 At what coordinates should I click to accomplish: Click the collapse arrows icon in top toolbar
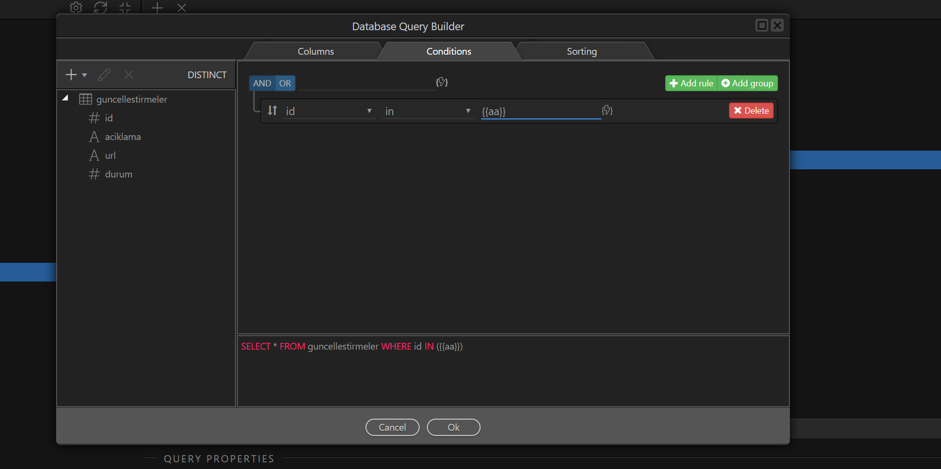[x=125, y=8]
